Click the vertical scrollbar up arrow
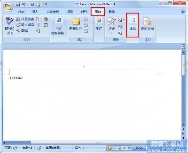Image resolution: width=188 pixels, height=153 pixels. click(183, 52)
